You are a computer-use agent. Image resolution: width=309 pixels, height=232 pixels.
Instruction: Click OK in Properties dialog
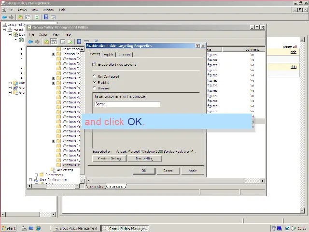(x=144, y=171)
